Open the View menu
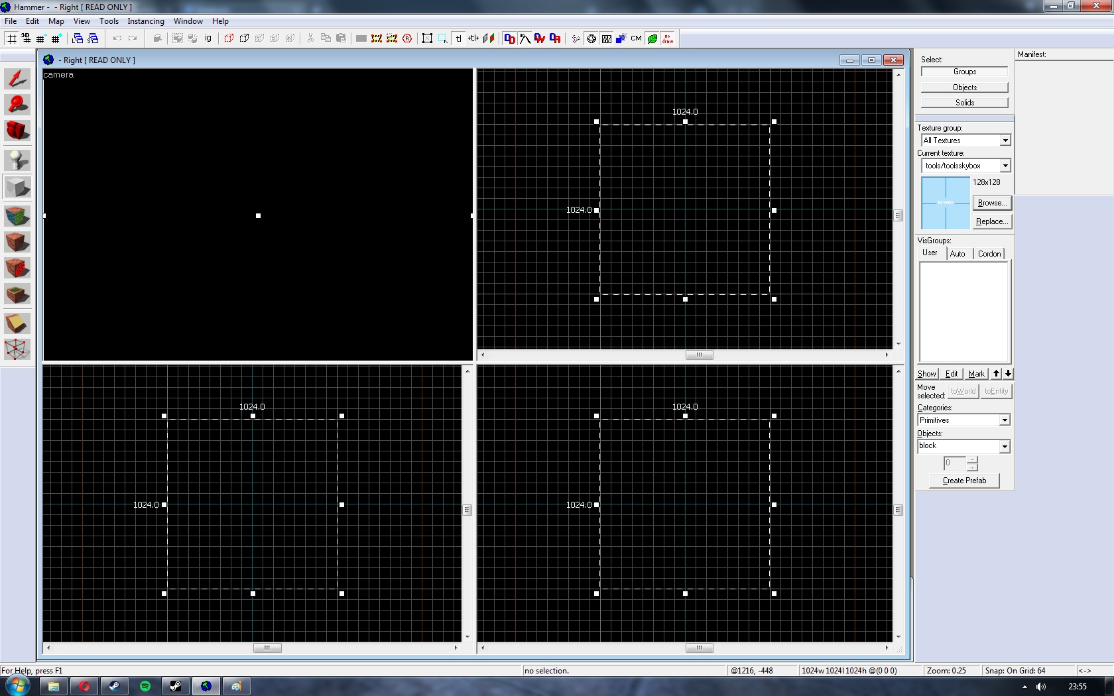Viewport: 1114px width, 696px height. coord(82,21)
